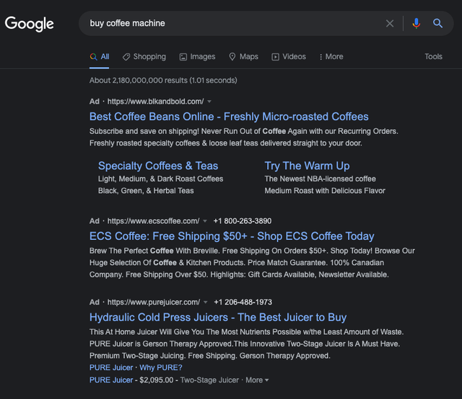This screenshot has height=399, width=462.
Task: Switch to the Images tab
Action: point(197,56)
